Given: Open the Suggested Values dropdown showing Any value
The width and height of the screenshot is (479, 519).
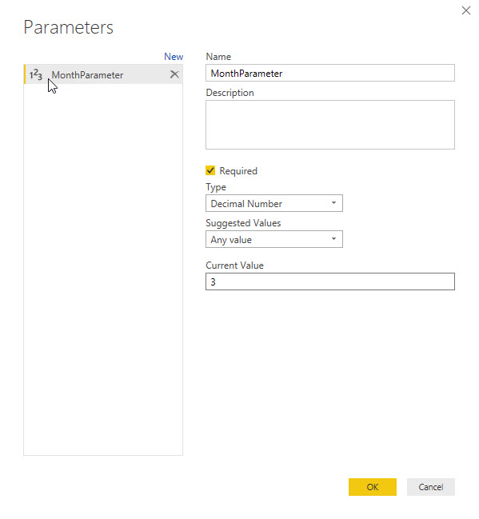Looking at the screenshot, I should (x=274, y=239).
